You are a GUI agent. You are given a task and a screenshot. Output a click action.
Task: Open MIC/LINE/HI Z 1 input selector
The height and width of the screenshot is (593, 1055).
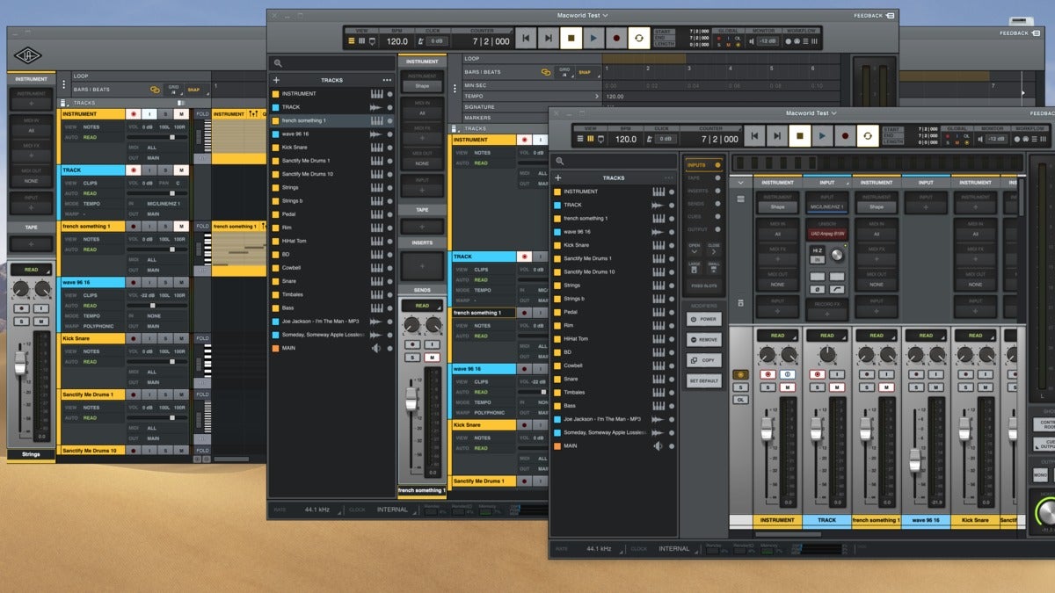(826, 207)
